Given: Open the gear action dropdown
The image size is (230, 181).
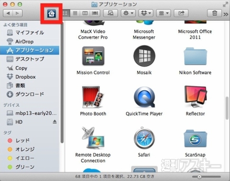Looking at the screenshot, I should point(128,13).
